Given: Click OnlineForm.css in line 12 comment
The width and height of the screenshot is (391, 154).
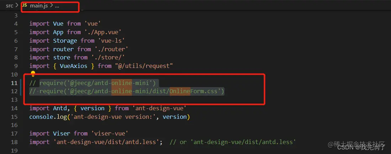Looking at the screenshot, I should point(193,91).
